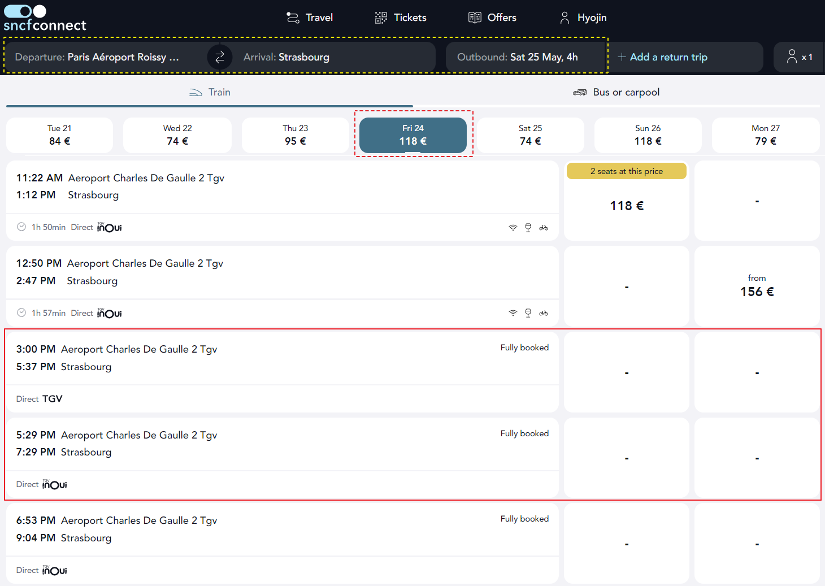The width and height of the screenshot is (825, 586).
Task: Click the clock icon beside 1h 50min
Action: point(21,227)
